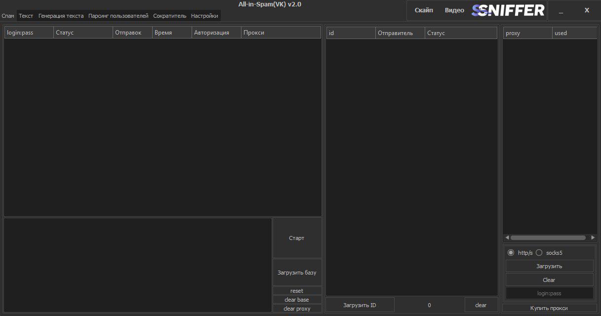Viewport: 601px width, 316px height.
Task: Open the Настройки tab
Action: (x=204, y=16)
